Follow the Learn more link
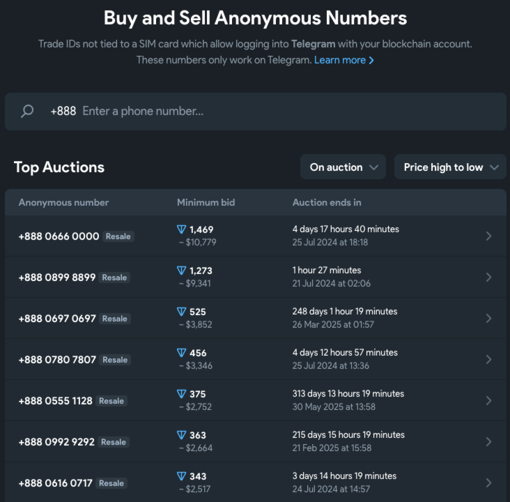Viewport: 510px width, 502px height. (343, 60)
